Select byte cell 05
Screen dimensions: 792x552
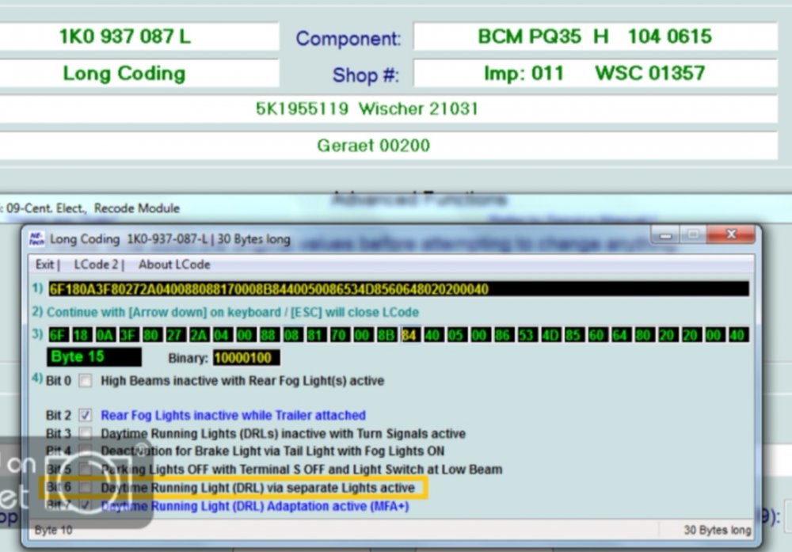coord(456,335)
